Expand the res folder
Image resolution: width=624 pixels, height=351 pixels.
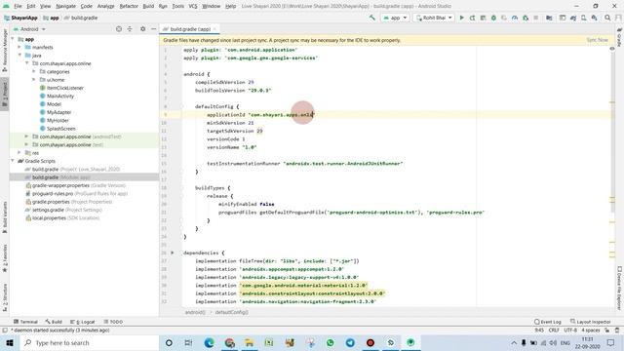19,153
